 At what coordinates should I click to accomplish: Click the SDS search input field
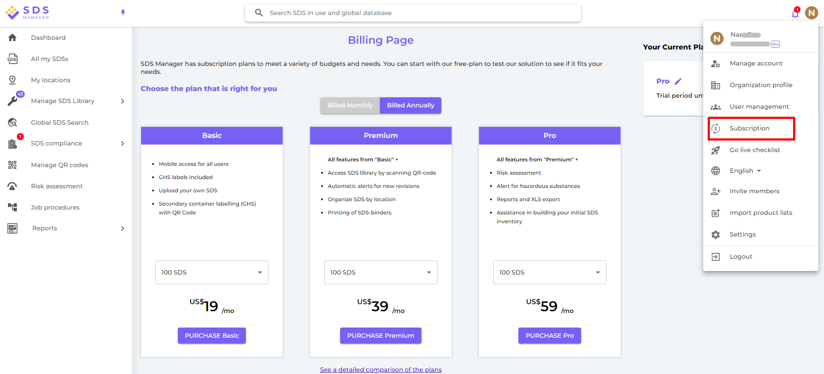pos(413,13)
